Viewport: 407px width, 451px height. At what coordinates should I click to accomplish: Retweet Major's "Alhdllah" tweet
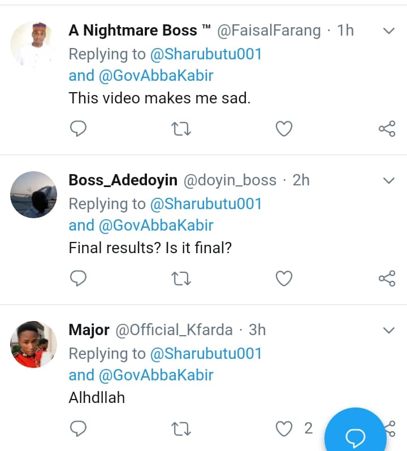[181, 429]
